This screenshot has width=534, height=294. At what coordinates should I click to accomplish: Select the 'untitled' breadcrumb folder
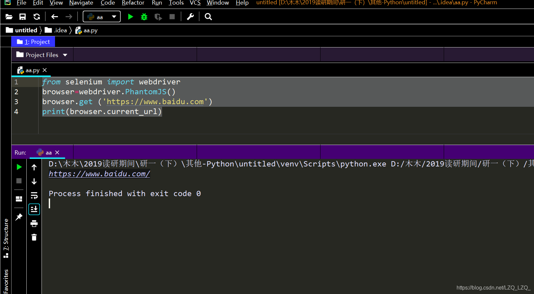pyautogui.click(x=22, y=30)
